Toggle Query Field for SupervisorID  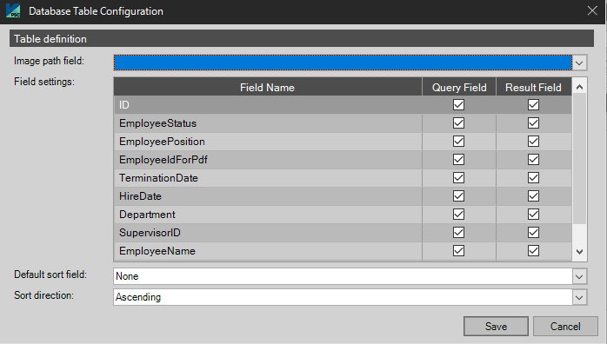pyautogui.click(x=459, y=232)
